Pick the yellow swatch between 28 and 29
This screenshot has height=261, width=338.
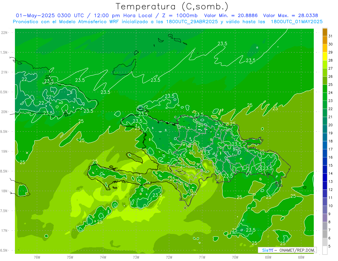[325, 56]
